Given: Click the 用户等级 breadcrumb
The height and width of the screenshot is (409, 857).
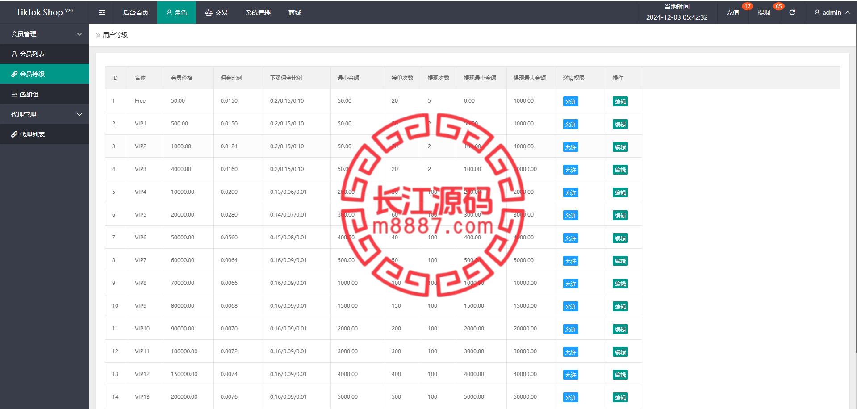Looking at the screenshot, I should pyautogui.click(x=115, y=35).
